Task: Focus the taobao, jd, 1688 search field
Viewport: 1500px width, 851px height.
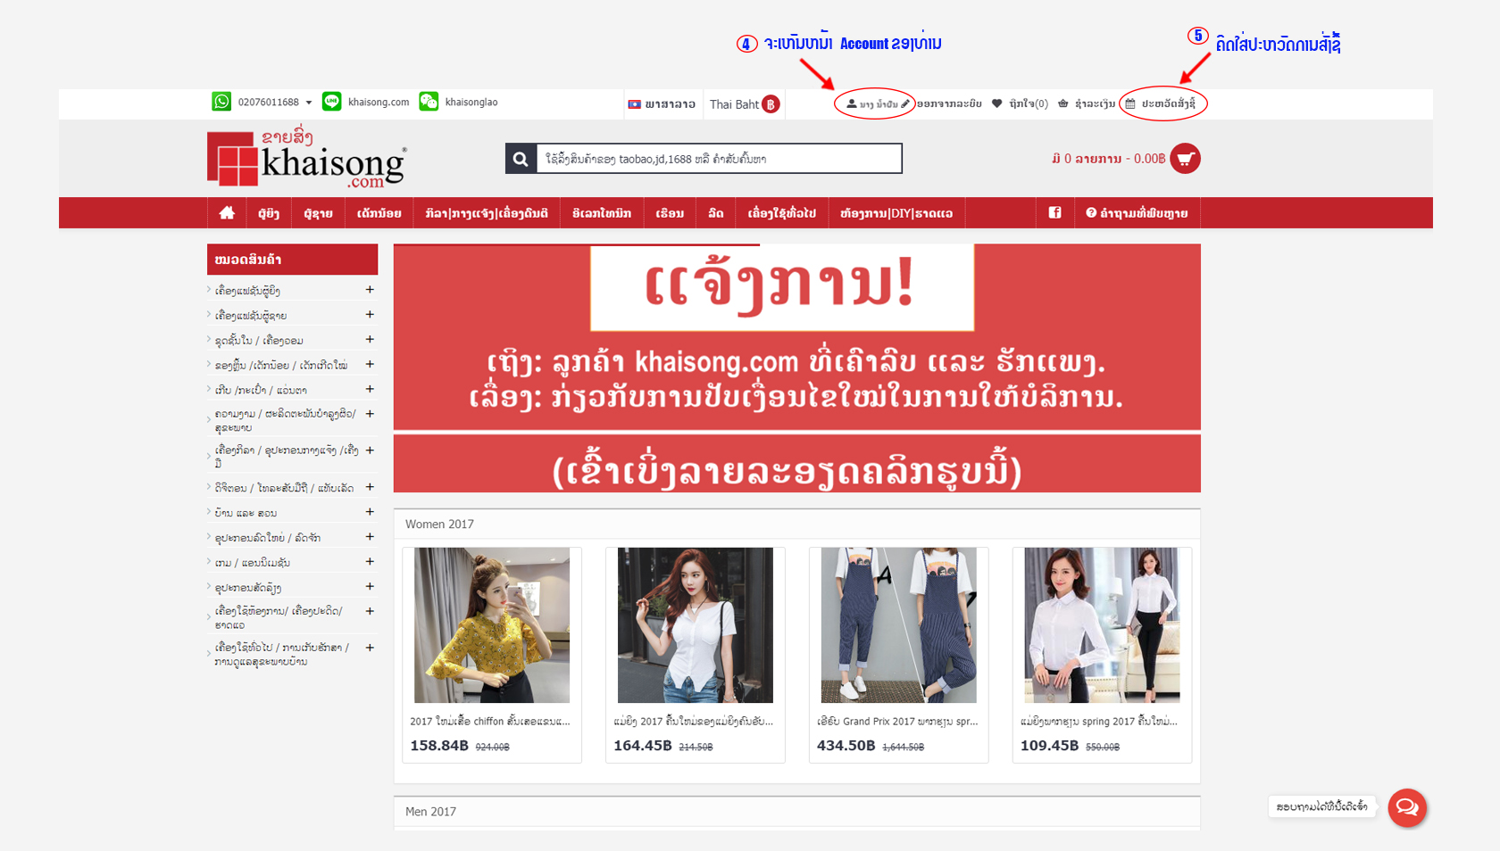Action: click(x=719, y=159)
